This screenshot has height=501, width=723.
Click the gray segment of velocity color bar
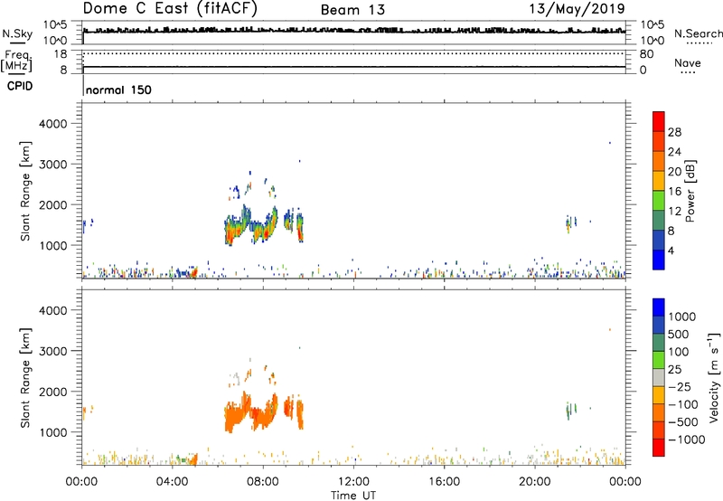(659, 377)
